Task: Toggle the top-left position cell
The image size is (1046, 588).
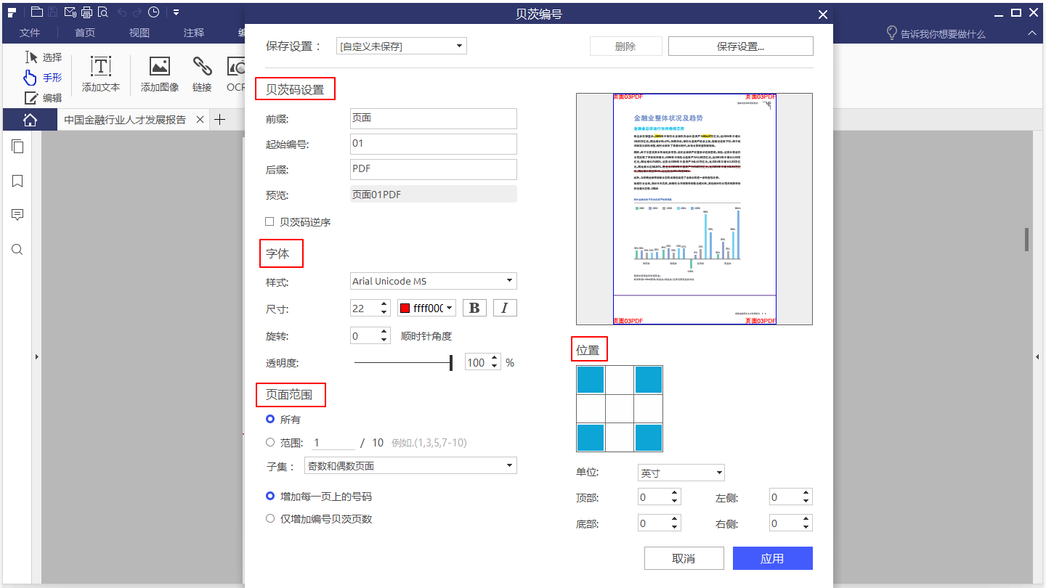Action: coord(591,380)
